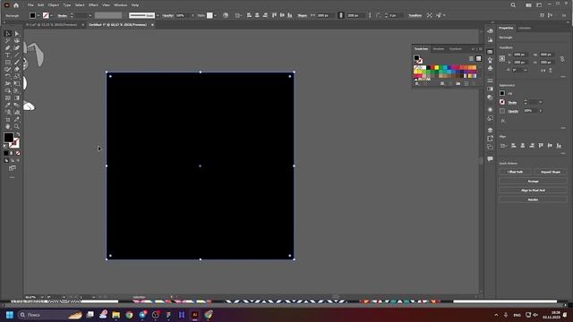Expand the stroke weight dropdown in the control bar

tap(90, 16)
